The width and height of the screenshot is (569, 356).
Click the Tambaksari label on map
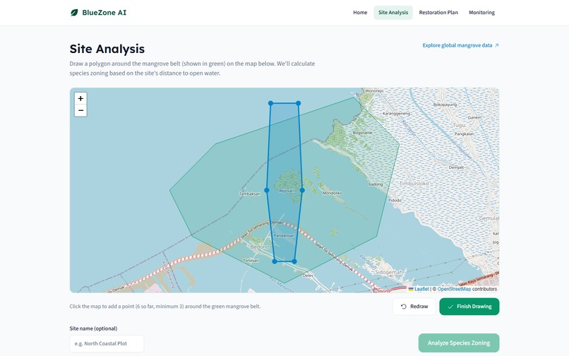(250, 194)
